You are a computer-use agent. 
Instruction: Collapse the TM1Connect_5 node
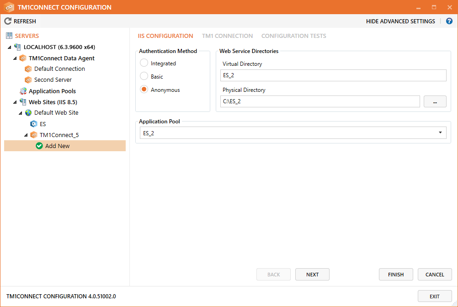coord(26,135)
